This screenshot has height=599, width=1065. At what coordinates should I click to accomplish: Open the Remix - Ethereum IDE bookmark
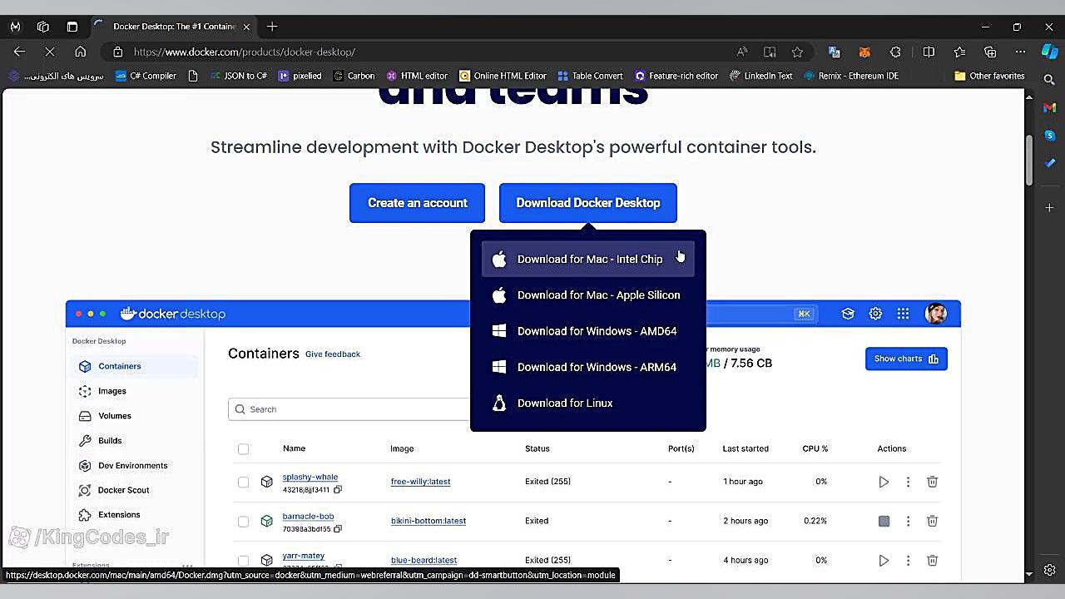click(851, 76)
